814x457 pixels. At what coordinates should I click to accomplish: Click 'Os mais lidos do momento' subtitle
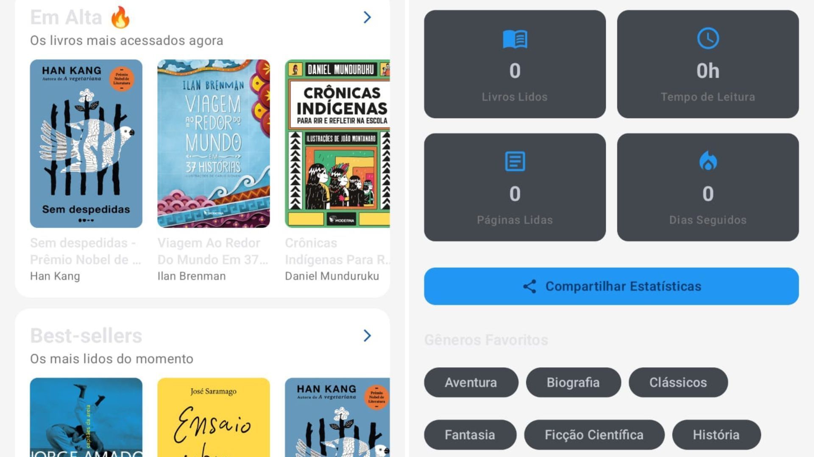point(112,359)
